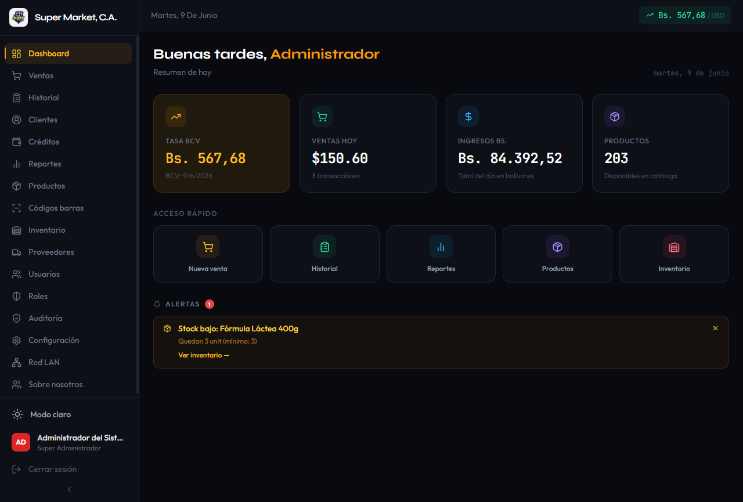Click the sidebar vertical scrollbar
This screenshot has height=502, width=743.
[x=137, y=215]
